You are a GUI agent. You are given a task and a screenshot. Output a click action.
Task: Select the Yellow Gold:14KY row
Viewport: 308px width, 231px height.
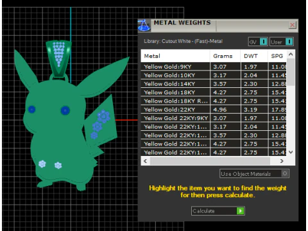tap(214, 84)
